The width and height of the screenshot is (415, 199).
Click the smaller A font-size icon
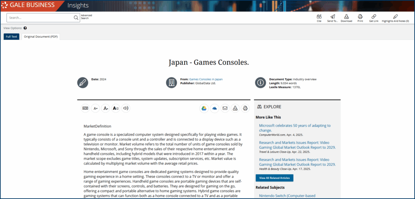tap(95, 108)
